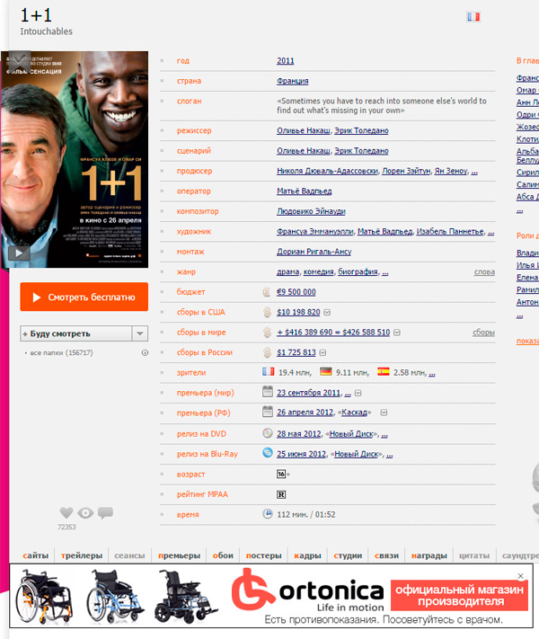The image size is (539, 639).
Task: Click the 1+1 movie poster image
Action: (74, 158)
